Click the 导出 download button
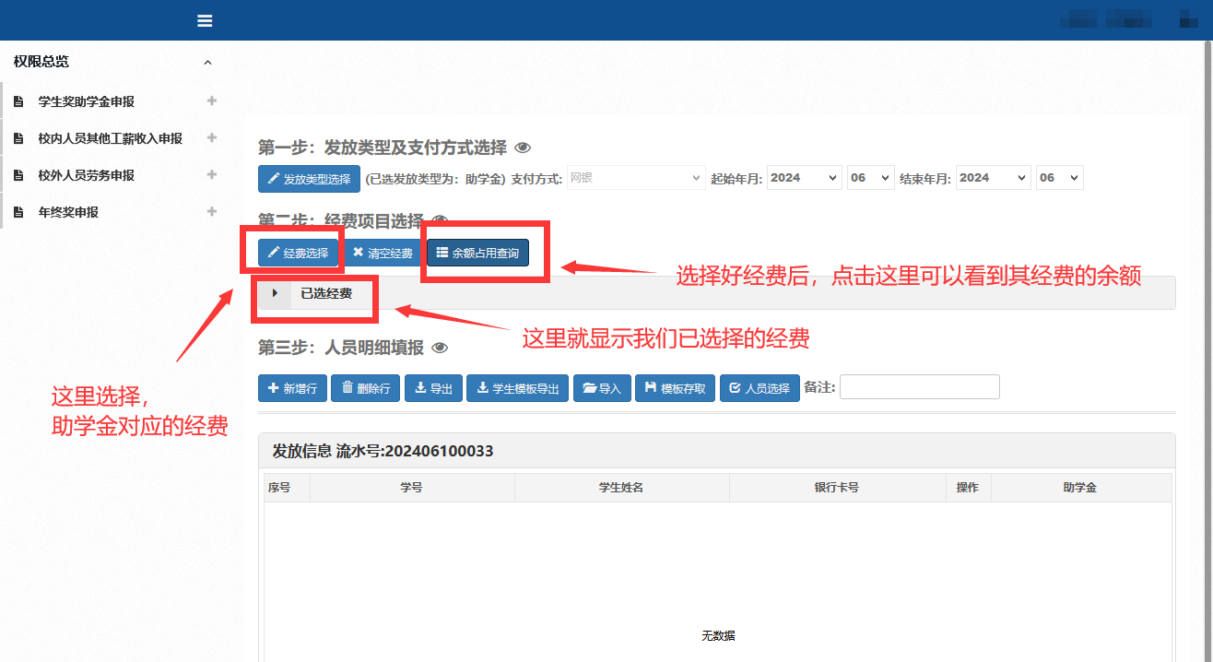 433,388
